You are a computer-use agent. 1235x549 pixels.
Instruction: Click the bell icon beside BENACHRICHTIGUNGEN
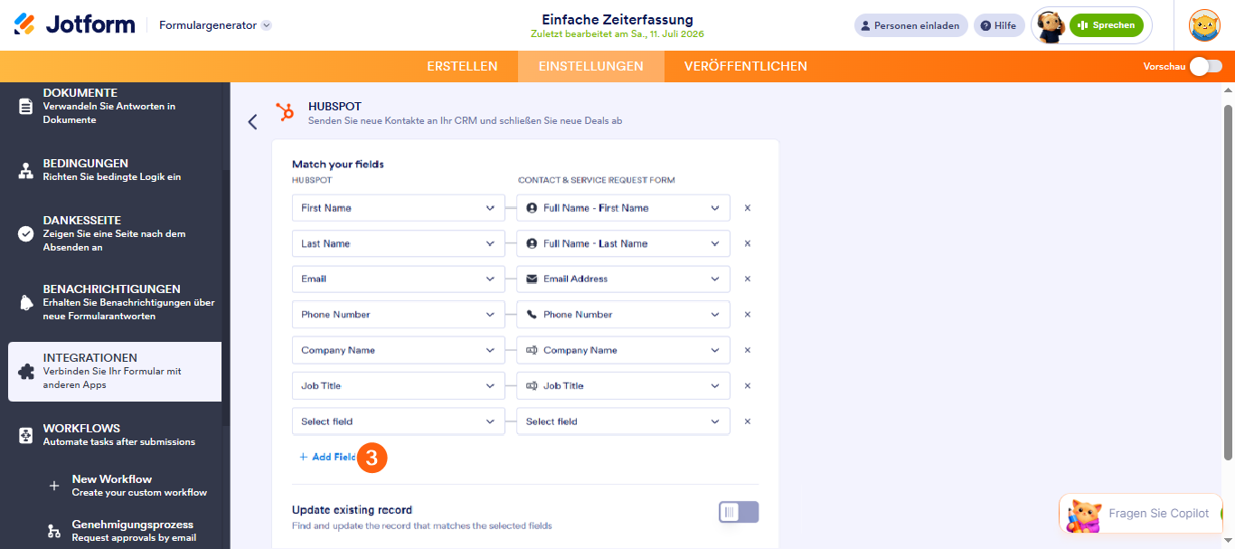(25, 303)
